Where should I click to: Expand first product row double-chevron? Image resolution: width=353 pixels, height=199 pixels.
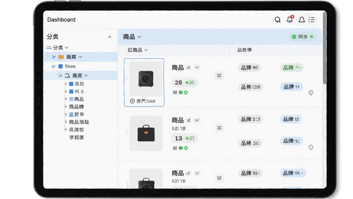pyautogui.click(x=219, y=75)
